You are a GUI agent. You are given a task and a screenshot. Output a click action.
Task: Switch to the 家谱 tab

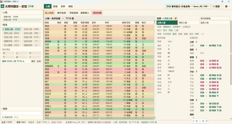[55, 6]
